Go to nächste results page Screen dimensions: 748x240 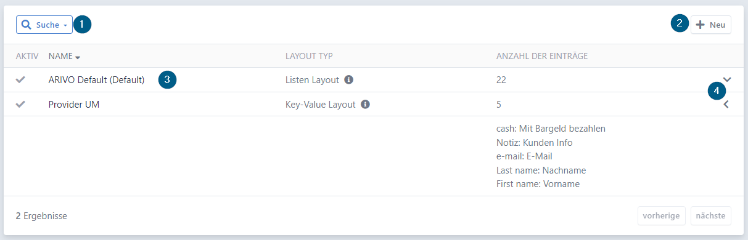point(711,216)
